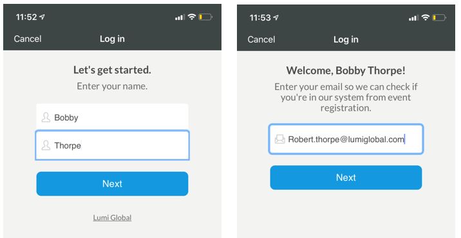Click the Wi-Fi icon on the 11:53 status bar
Viewport: 461px width, 238px height.
[426, 17]
